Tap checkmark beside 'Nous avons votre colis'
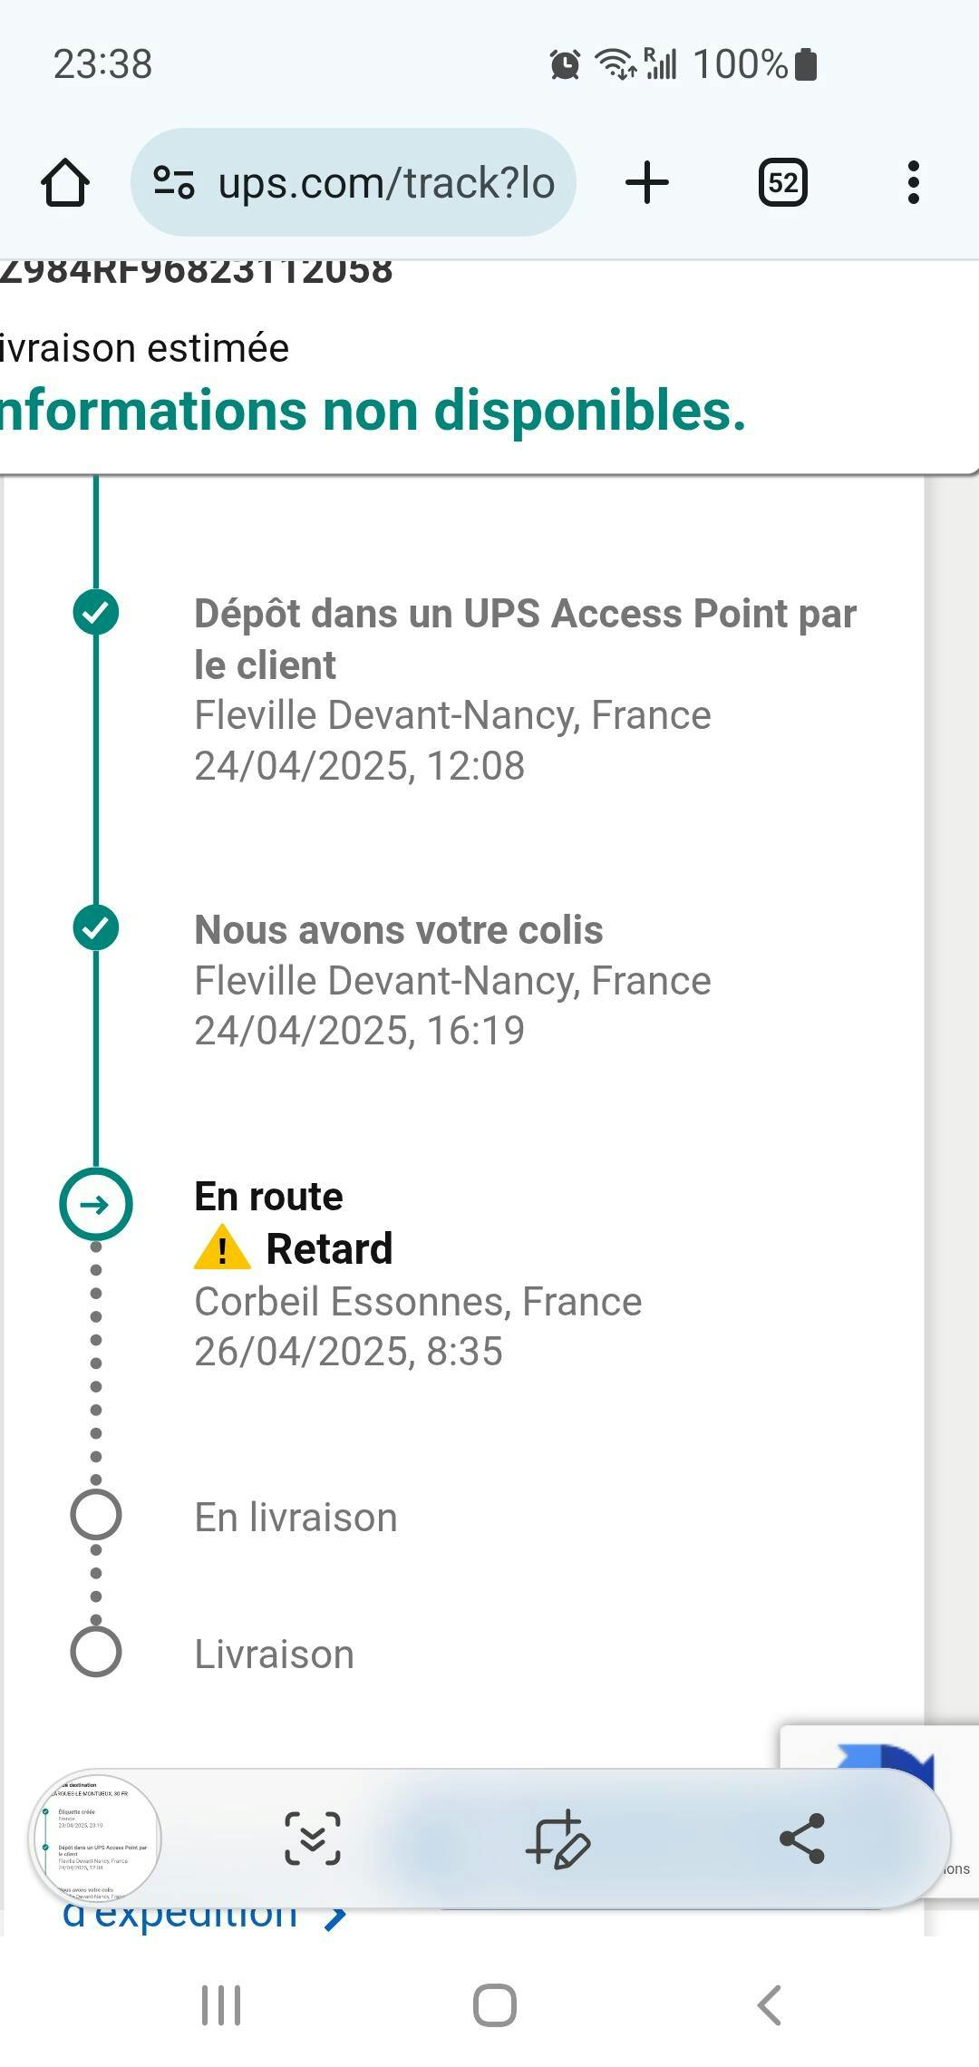979x2067 pixels. 95,927
